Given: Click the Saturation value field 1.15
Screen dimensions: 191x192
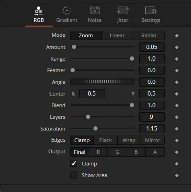Looking at the screenshot, I should pos(152,129).
